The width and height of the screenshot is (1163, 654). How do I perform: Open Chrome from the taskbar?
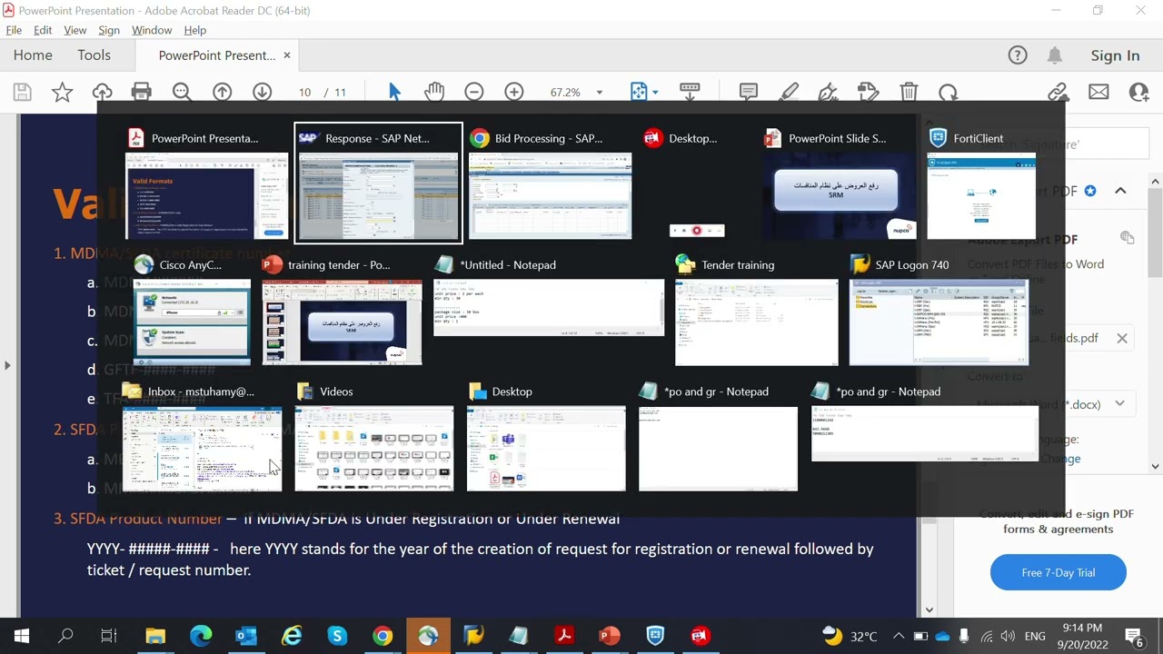[x=383, y=636]
